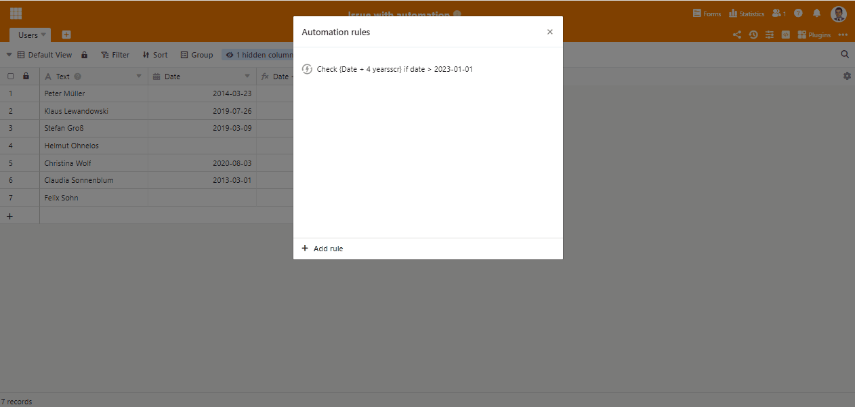
Task: Open the help question mark icon
Action: [x=798, y=14]
